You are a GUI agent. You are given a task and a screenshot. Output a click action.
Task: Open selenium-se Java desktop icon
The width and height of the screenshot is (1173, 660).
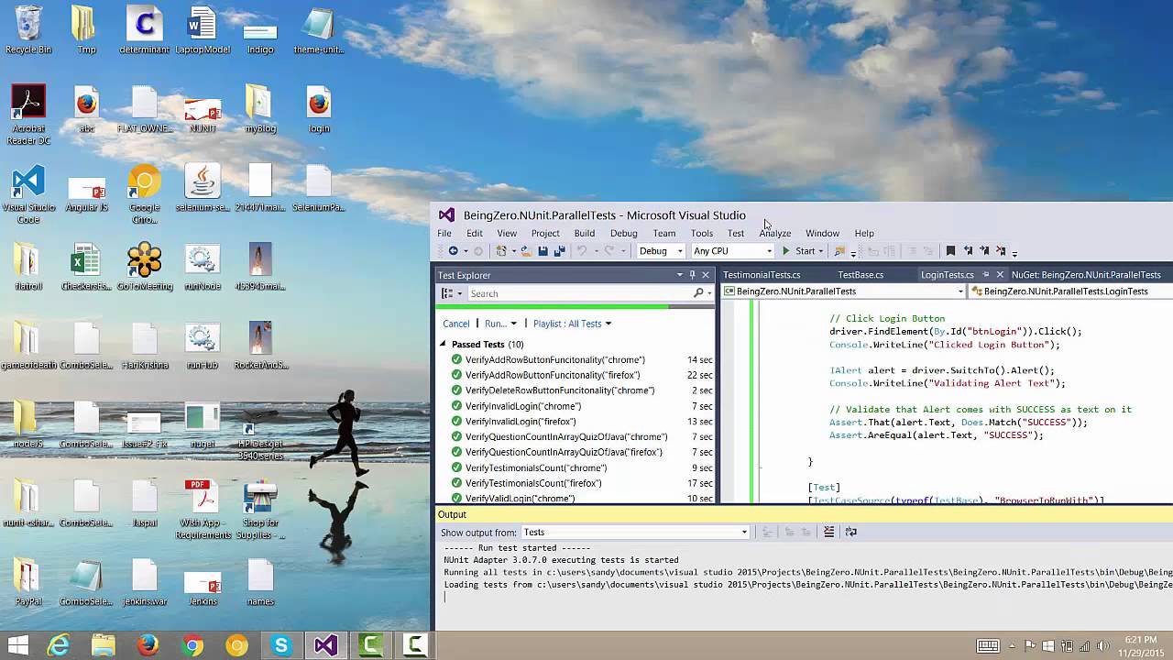[x=203, y=188]
